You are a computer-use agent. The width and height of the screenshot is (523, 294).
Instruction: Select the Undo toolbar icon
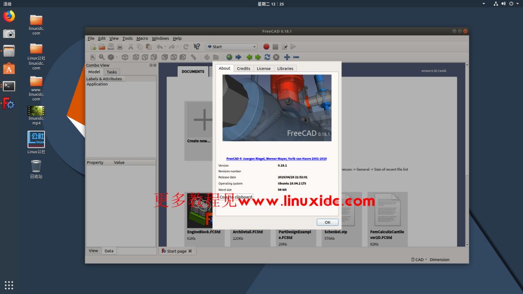[x=159, y=46]
